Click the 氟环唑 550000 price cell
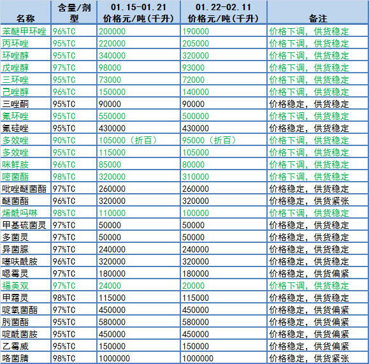This screenshot has width=369, height=364. pyautogui.click(x=138, y=116)
